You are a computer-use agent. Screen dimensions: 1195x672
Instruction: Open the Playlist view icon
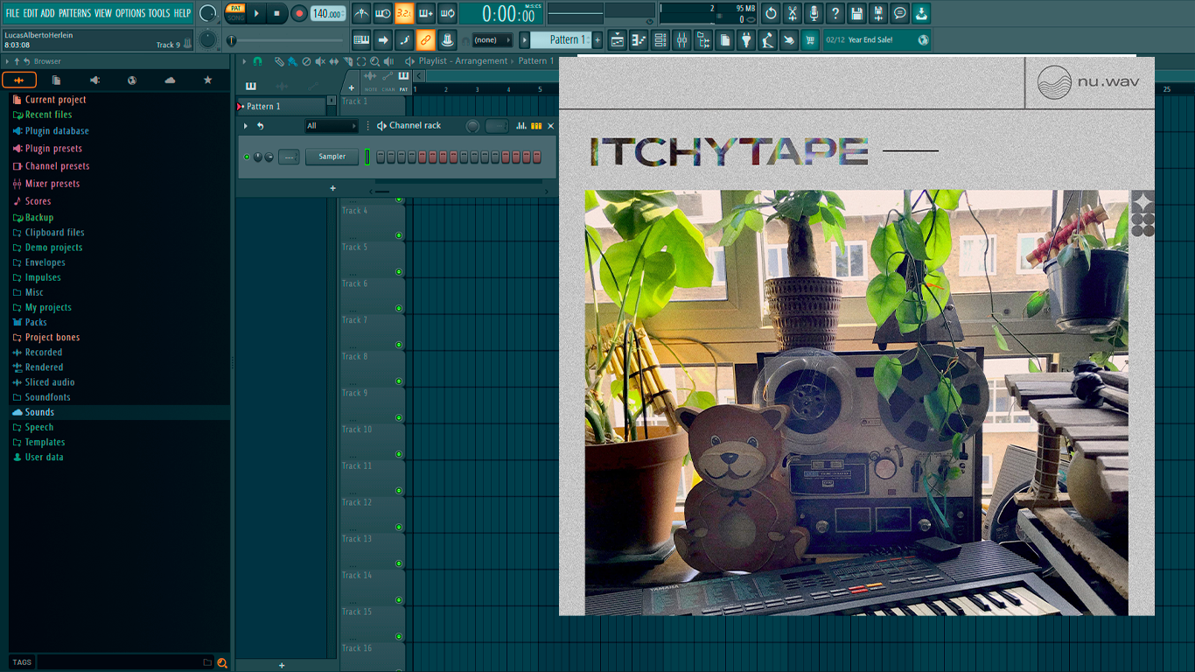[618, 39]
